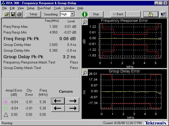Click the Group Delay Mask Test Pass result
This screenshot has height=126, width=169.
pos(74,68)
